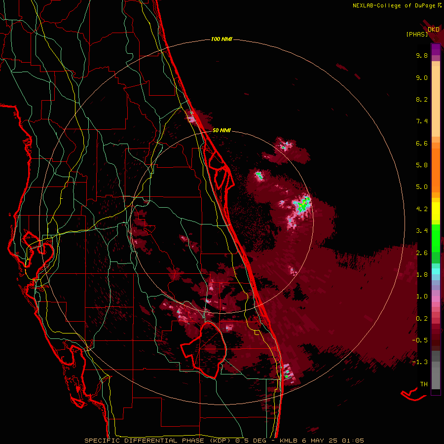This screenshot has width=444, height=444.
Task: Click the 1.0 value on the color scale
Action: click(x=422, y=296)
